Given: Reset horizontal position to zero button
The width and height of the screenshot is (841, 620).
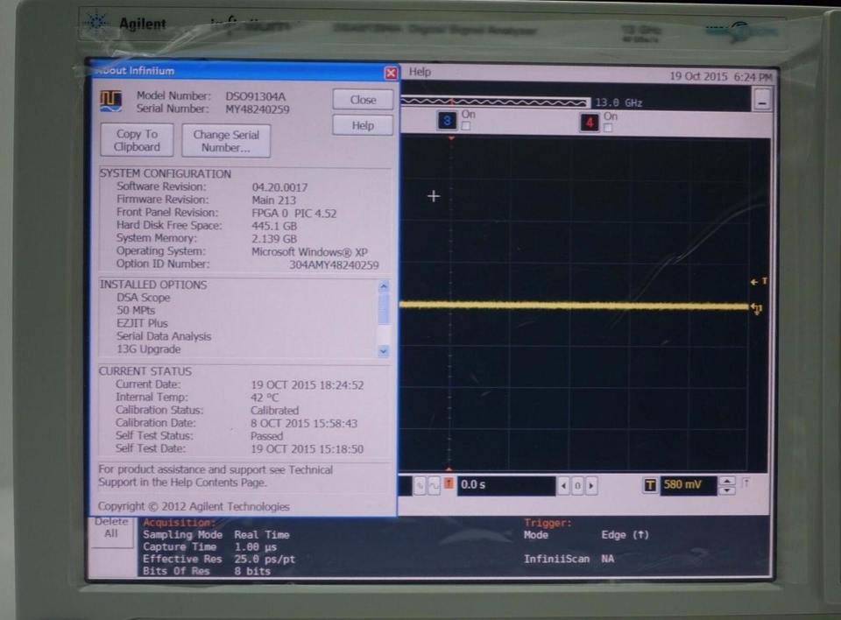Looking at the screenshot, I should tap(577, 485).
